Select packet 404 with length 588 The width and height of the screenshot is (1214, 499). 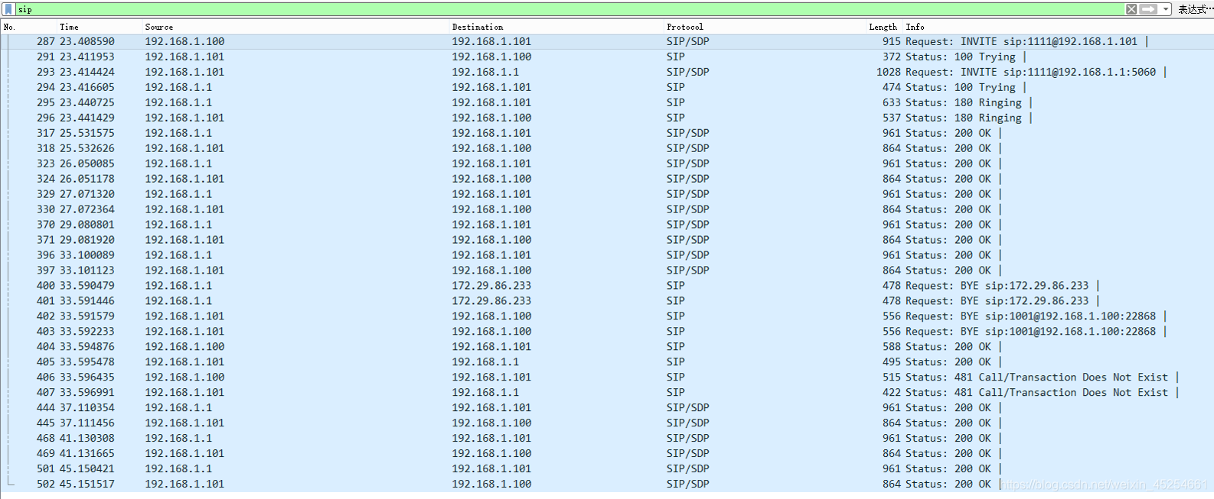click(x=607, y=347)
